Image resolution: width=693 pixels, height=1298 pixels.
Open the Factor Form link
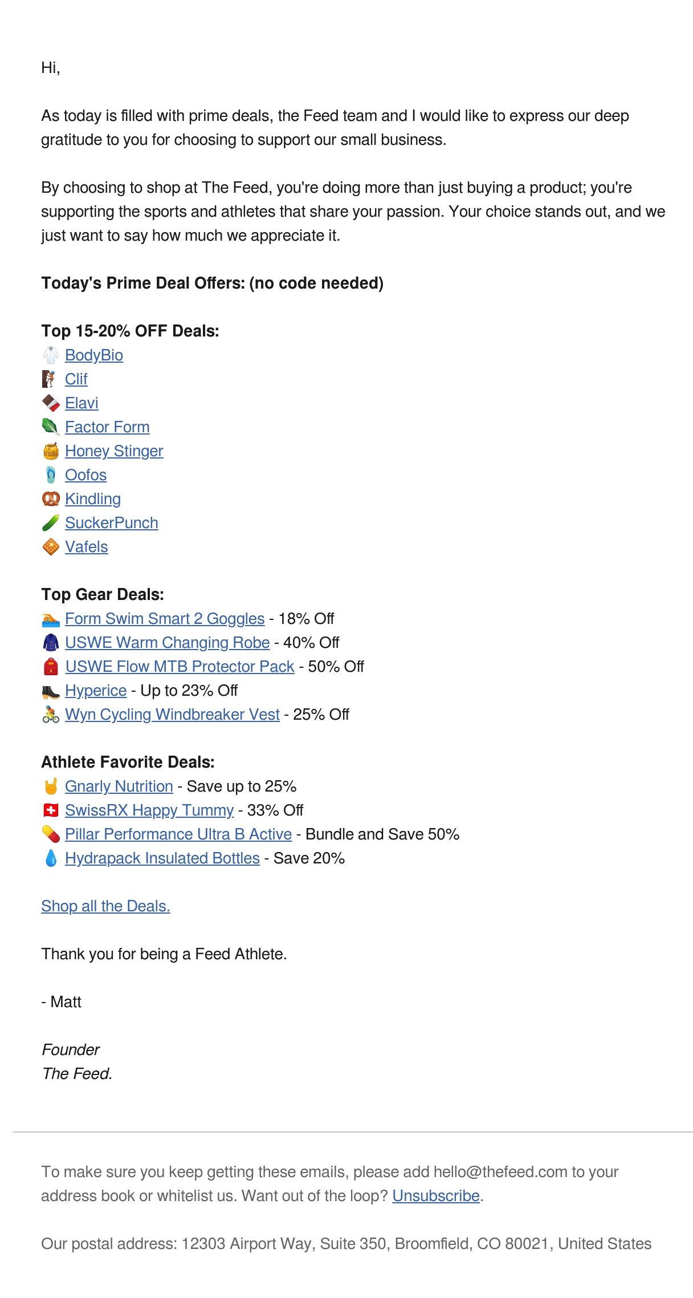click(x=107, y=427)
